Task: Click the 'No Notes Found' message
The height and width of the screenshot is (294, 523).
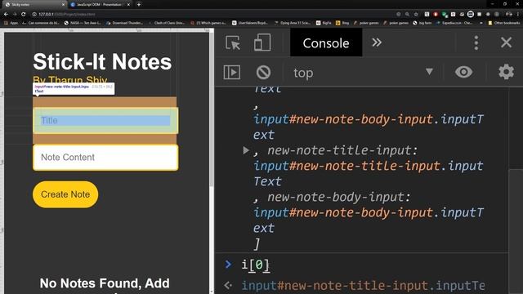Action: pos(105,284)
